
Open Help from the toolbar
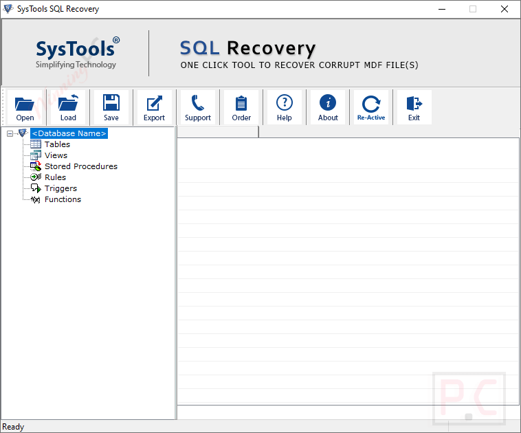pyautogui.click(x=285, y=107)
